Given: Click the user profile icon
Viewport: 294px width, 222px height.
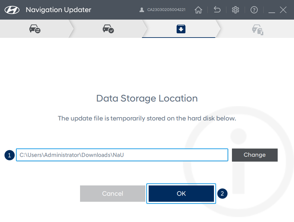Looking at the screenshot, I should click(141, 10).
